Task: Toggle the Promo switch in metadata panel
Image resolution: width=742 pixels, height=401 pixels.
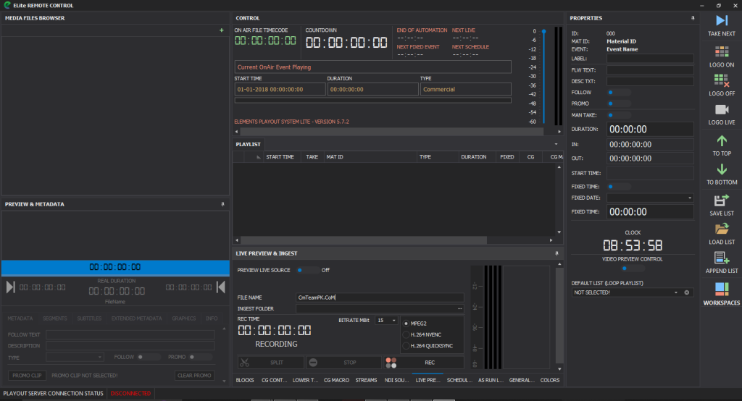Action: click(x=200, y=357)
